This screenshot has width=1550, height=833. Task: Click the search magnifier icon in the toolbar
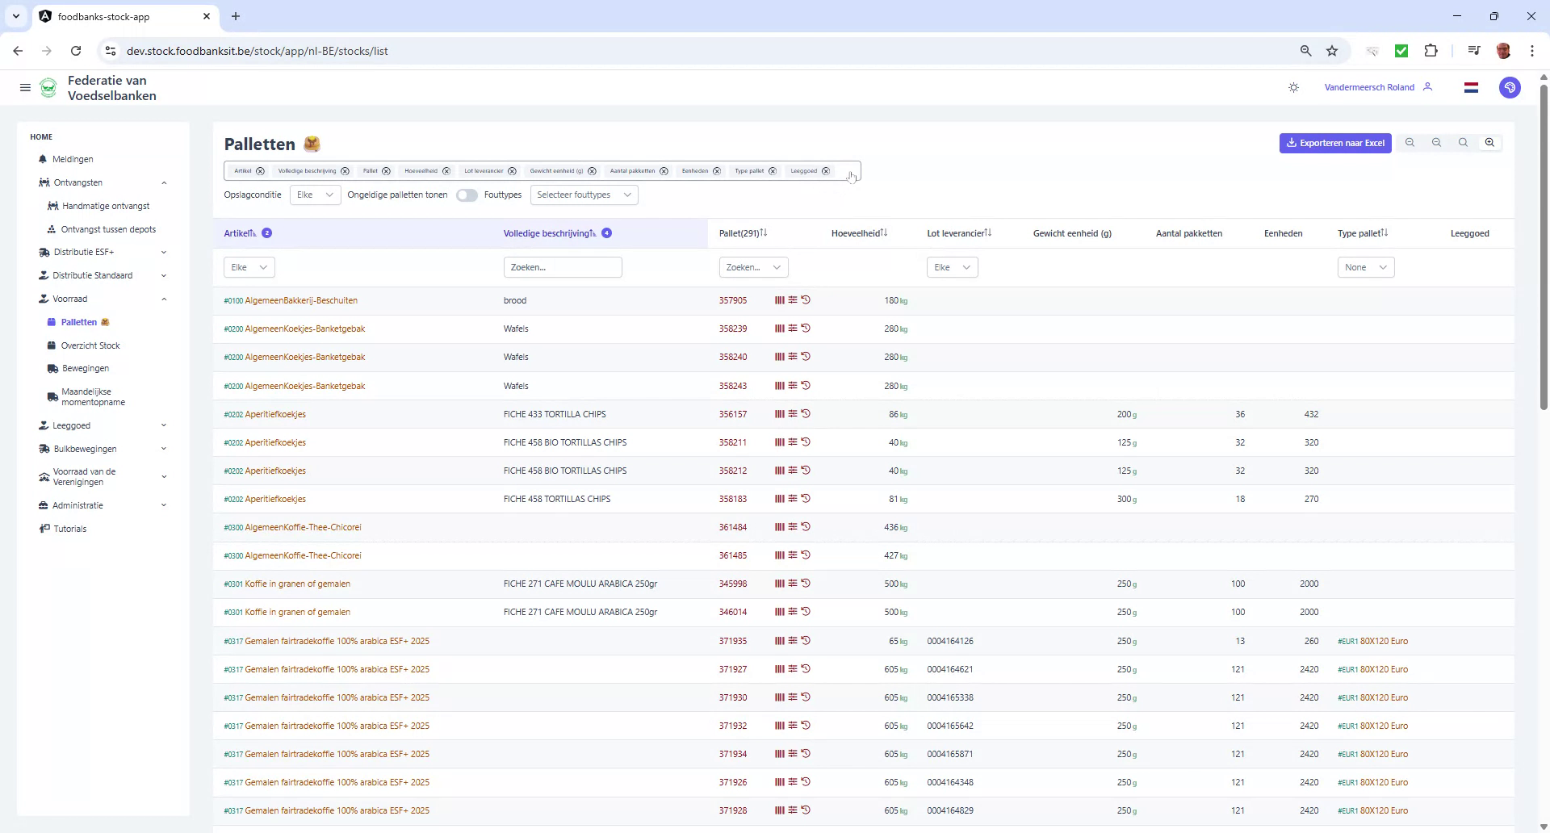(x=1463, y=142)
